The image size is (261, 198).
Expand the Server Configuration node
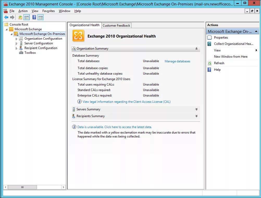point(16,44)
